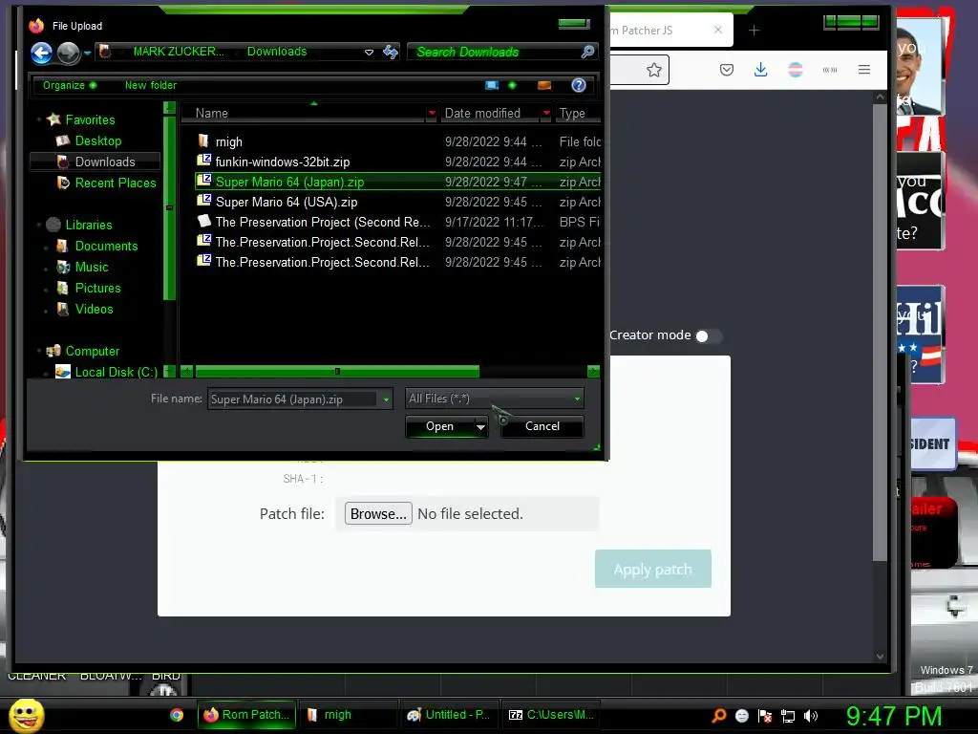Image resolution: width=978 pixels, height=734 pixels.
Task: Collapse the Libraries tree group
Action: click(x=38, y=225)
